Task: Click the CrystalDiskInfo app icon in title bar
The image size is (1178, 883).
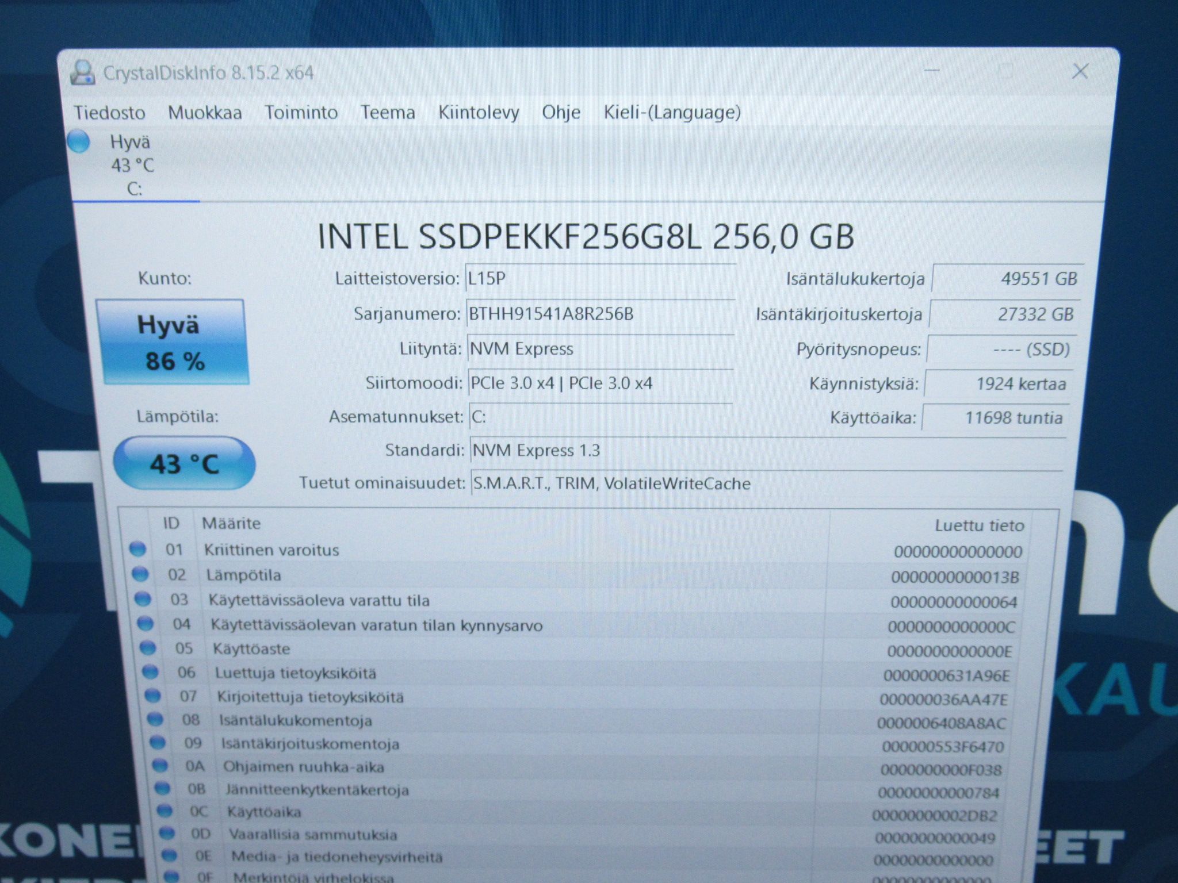Action: [82, 73]
